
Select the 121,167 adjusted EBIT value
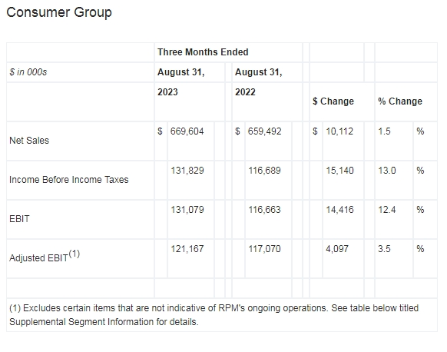point(187,249)
